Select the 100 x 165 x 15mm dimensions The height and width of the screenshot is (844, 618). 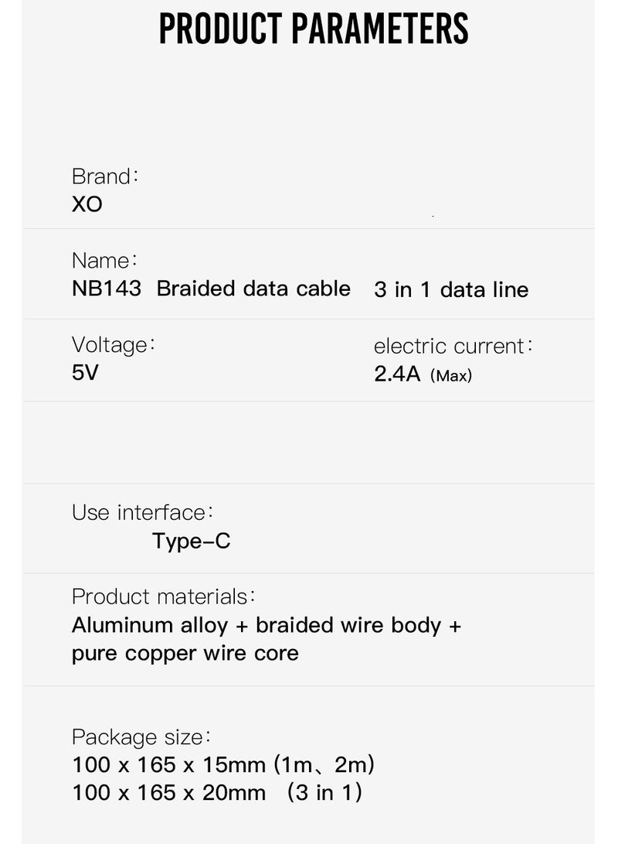(x=168, y=764)
